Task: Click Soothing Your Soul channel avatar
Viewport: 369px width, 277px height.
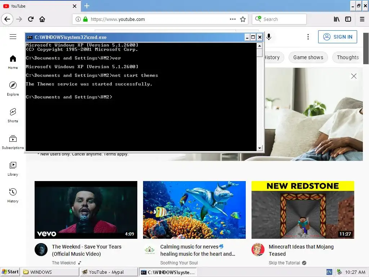Action: 150,250
